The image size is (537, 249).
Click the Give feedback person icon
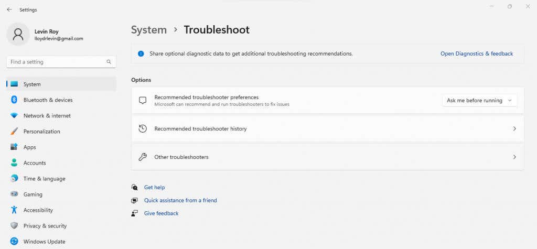point(135,213)
